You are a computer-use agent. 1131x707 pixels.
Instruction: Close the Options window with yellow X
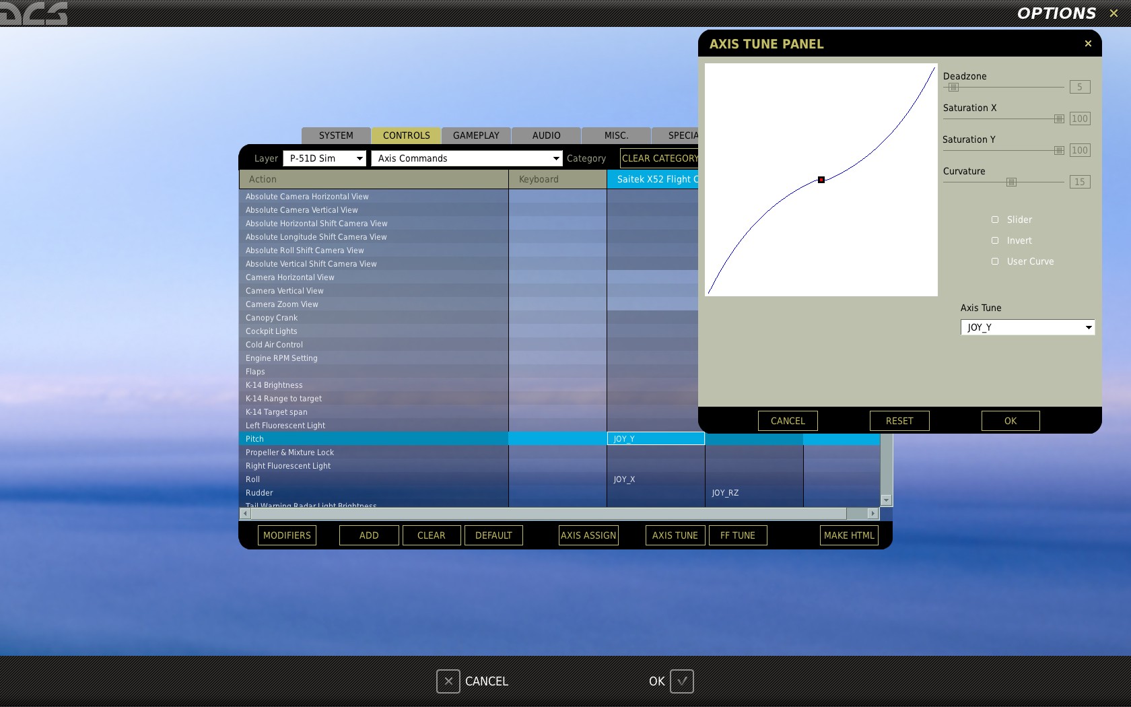(x=1113, y=13)
